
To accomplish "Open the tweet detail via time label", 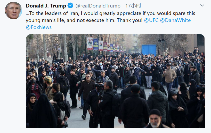I will pyautogui.click(x=133, y=6).
